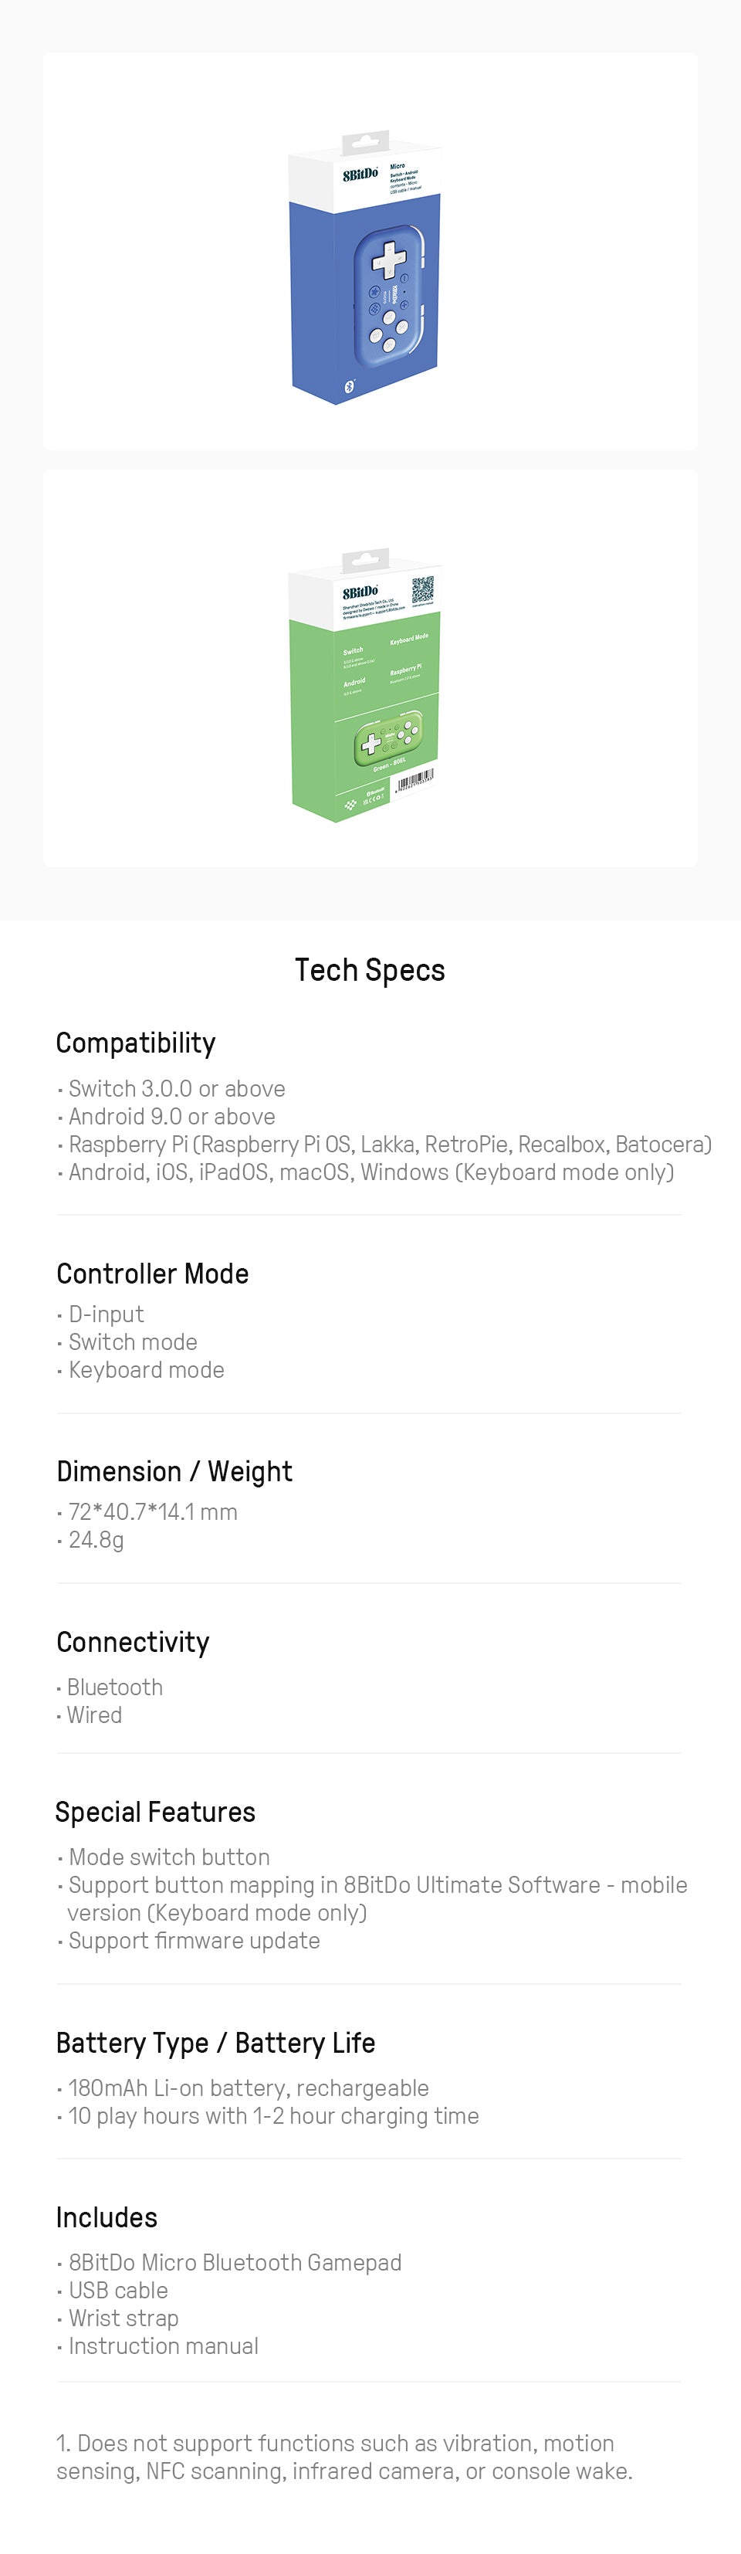Click the Controller Mode heading

click(153, 1274)
